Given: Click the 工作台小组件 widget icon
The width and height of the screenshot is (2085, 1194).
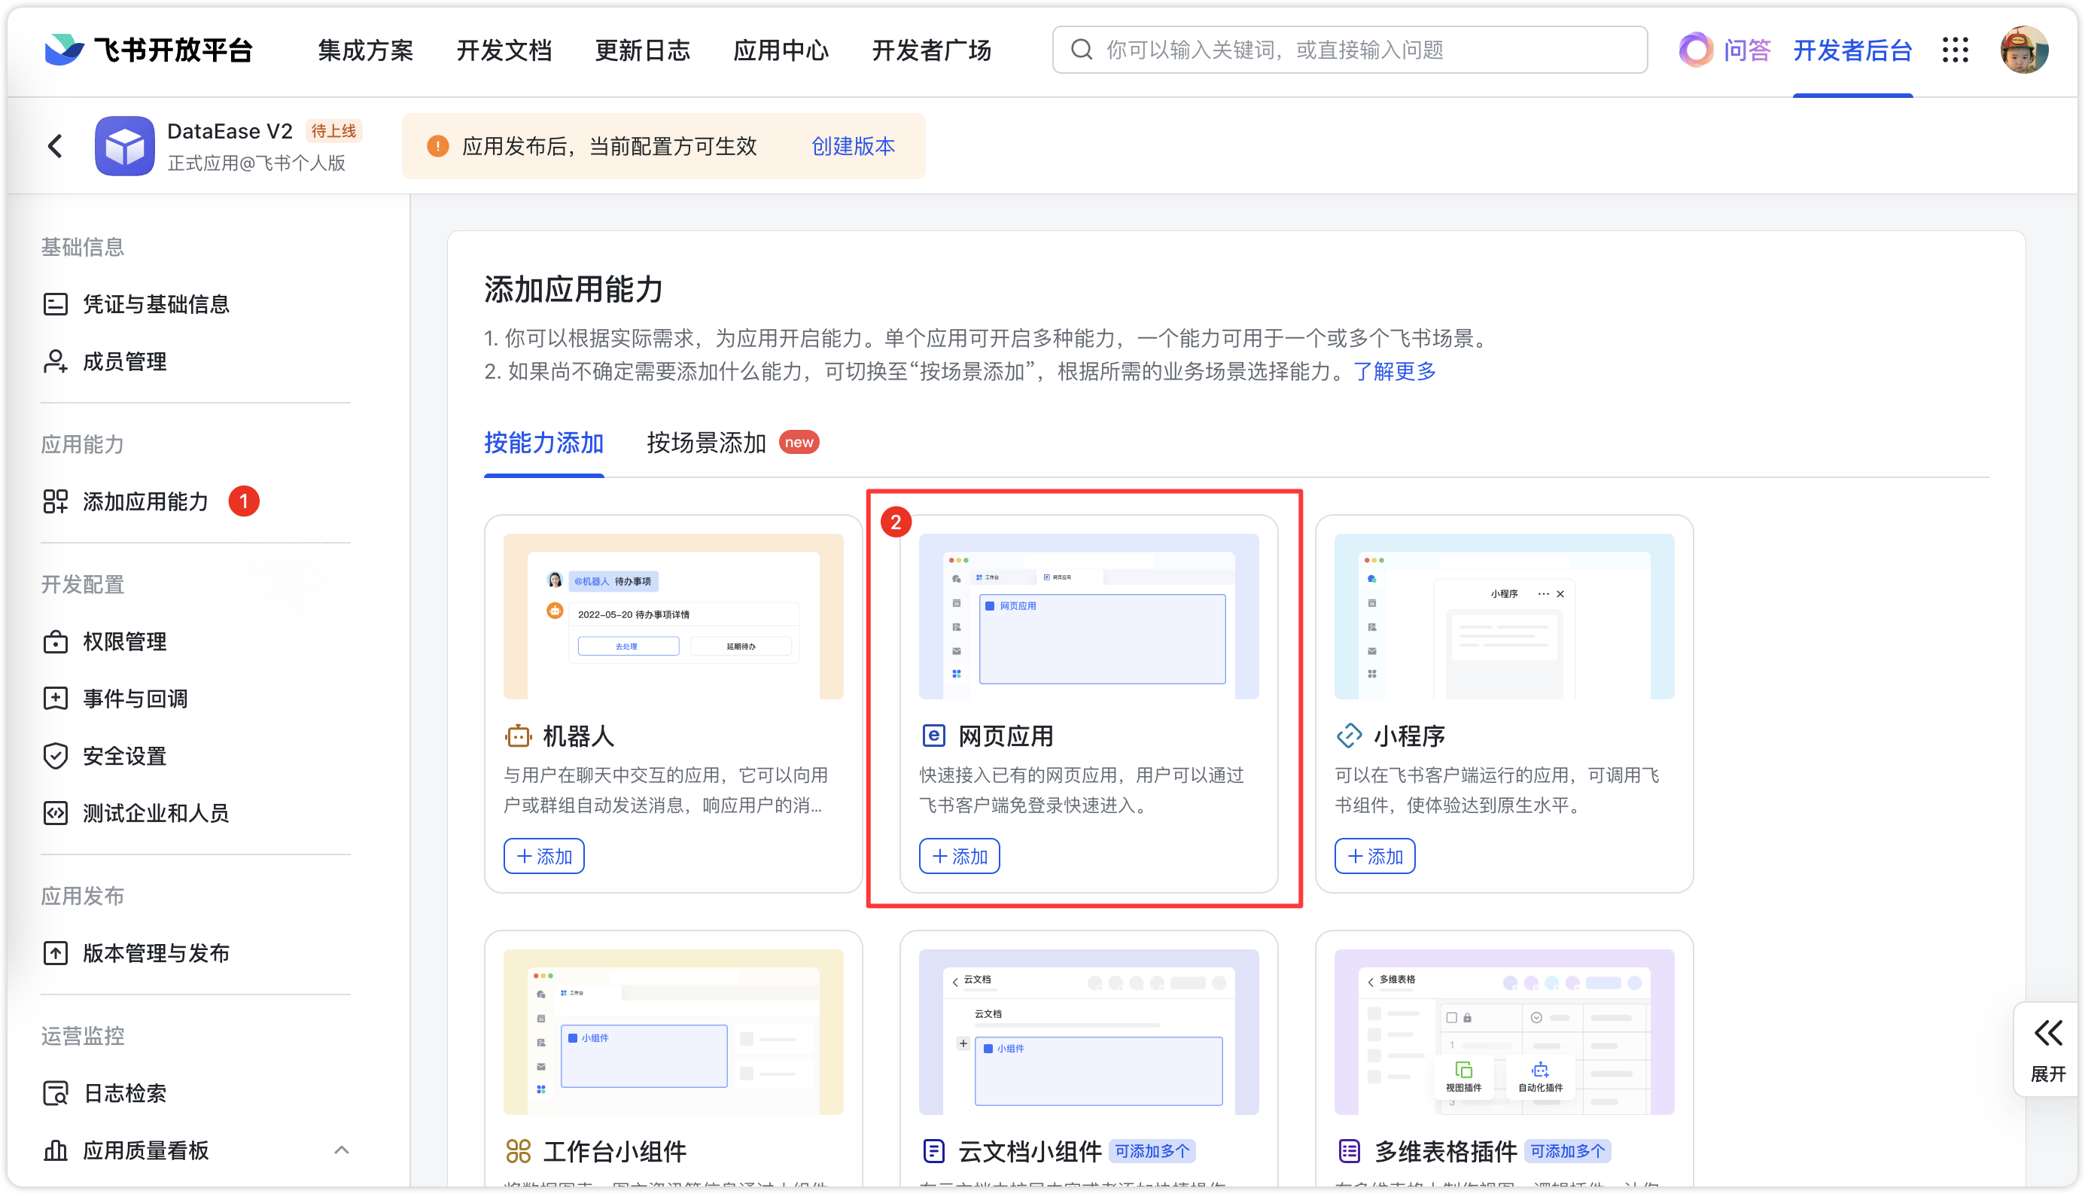Looking at the screenshot, I should [x=517, y=1151].
